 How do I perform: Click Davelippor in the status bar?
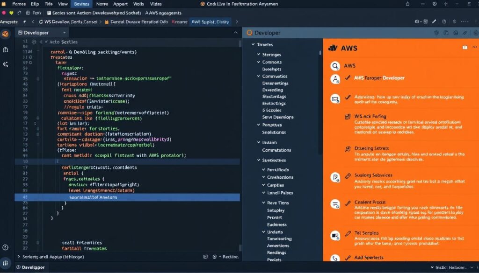click(30, 267)
